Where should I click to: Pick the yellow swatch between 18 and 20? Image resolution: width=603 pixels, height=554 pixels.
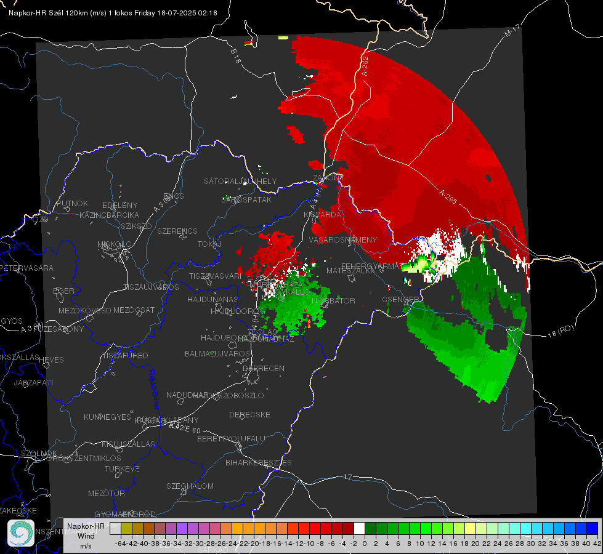click(470, 528)
